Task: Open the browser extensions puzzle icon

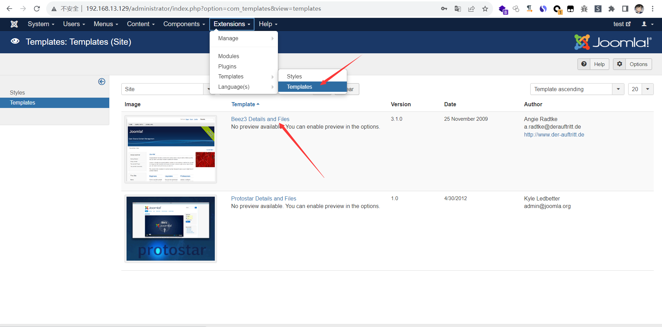Action: click(611, 9)
